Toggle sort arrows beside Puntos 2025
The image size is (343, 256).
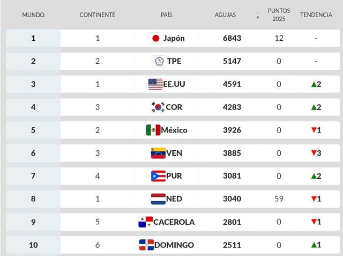pos(258,15)
